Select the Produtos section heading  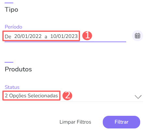tap(18, 69)
